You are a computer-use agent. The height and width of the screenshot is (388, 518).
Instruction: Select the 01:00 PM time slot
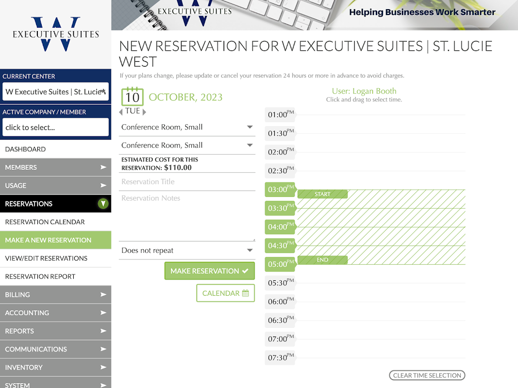pos(280,114)
